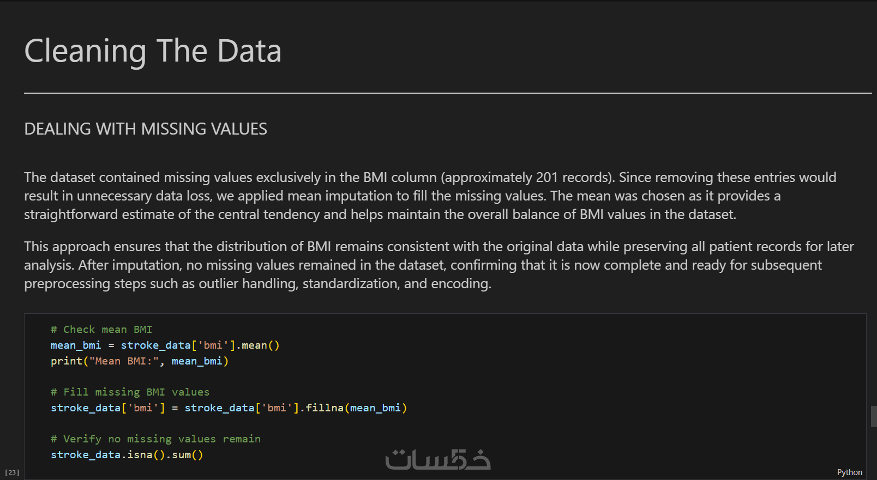Select the 'DEALING WITH MISSING VALUES' subheading
Screen dimensions: 877x480
point(146,129)
